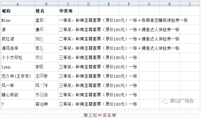Select the question mark nickname cell
This screenshot has height=118, width=201.
coord(18,104)
